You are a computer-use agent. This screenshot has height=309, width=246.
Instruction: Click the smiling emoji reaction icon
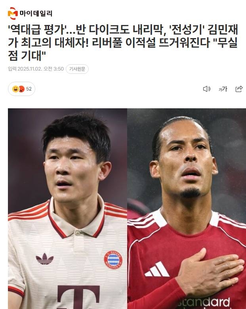click(15, 89)
